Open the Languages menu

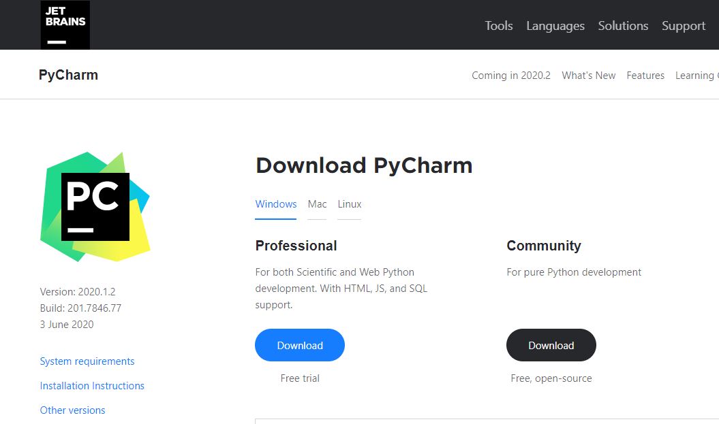(x=555, y=26)
